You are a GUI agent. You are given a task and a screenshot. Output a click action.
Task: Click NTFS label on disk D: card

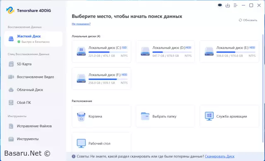188,56
